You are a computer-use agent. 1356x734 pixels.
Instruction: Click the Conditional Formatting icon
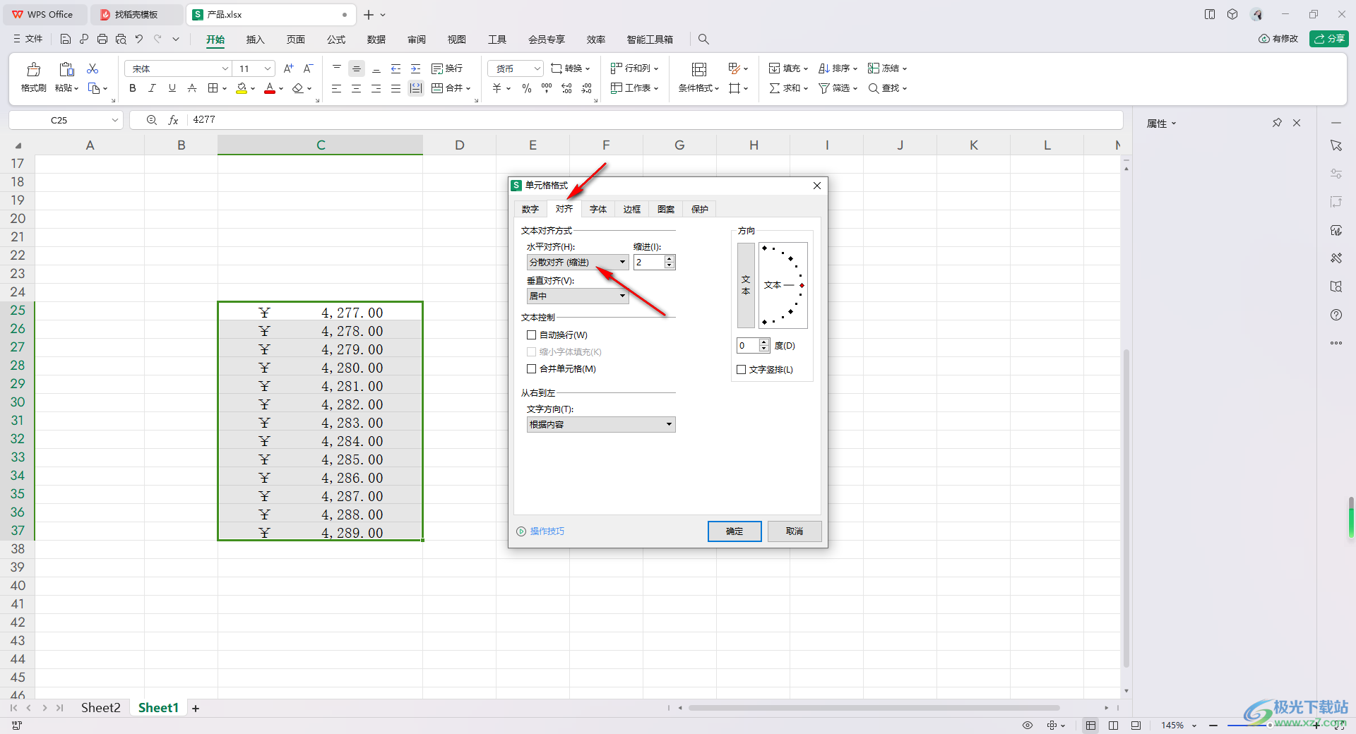point(698,69)
